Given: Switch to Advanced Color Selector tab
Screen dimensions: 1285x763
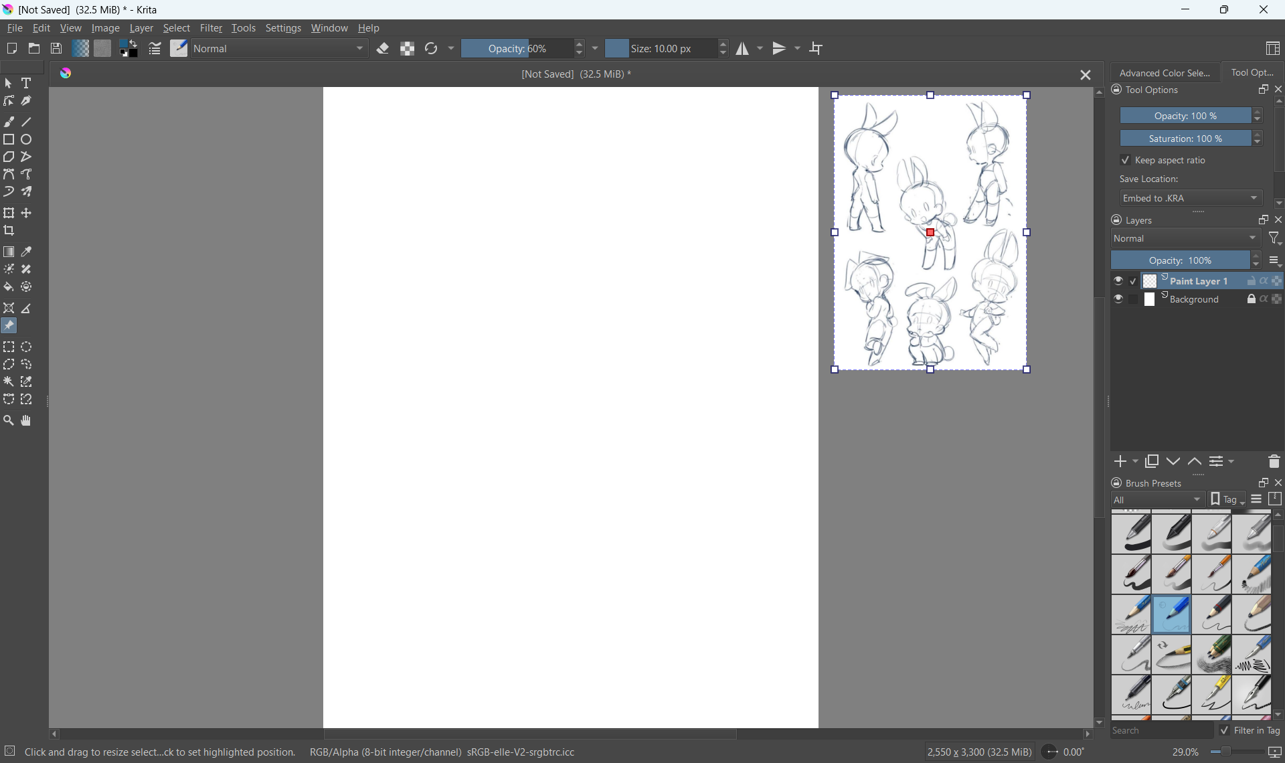Looking at the screenshot, I should pyautogui.click(x=1164, y=73).
